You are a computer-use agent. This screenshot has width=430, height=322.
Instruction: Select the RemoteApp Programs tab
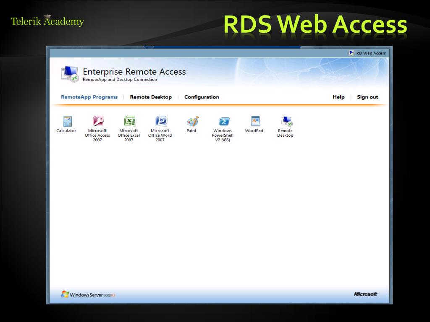(89, 97)
